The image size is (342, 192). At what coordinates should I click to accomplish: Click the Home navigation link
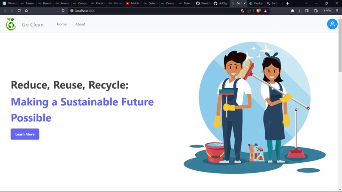click(x=62, y=24)
